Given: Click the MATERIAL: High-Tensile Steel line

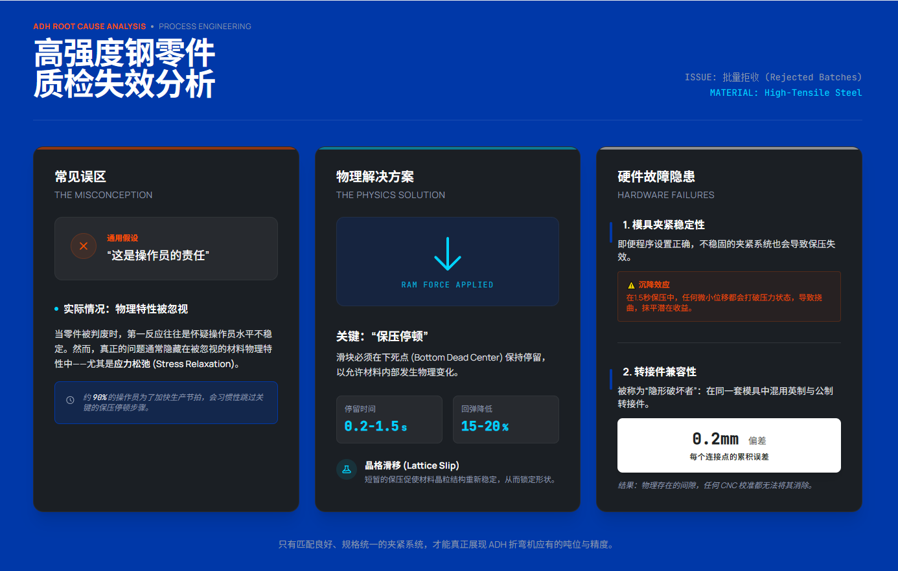Looking at the screenshot, I should 786,93.
